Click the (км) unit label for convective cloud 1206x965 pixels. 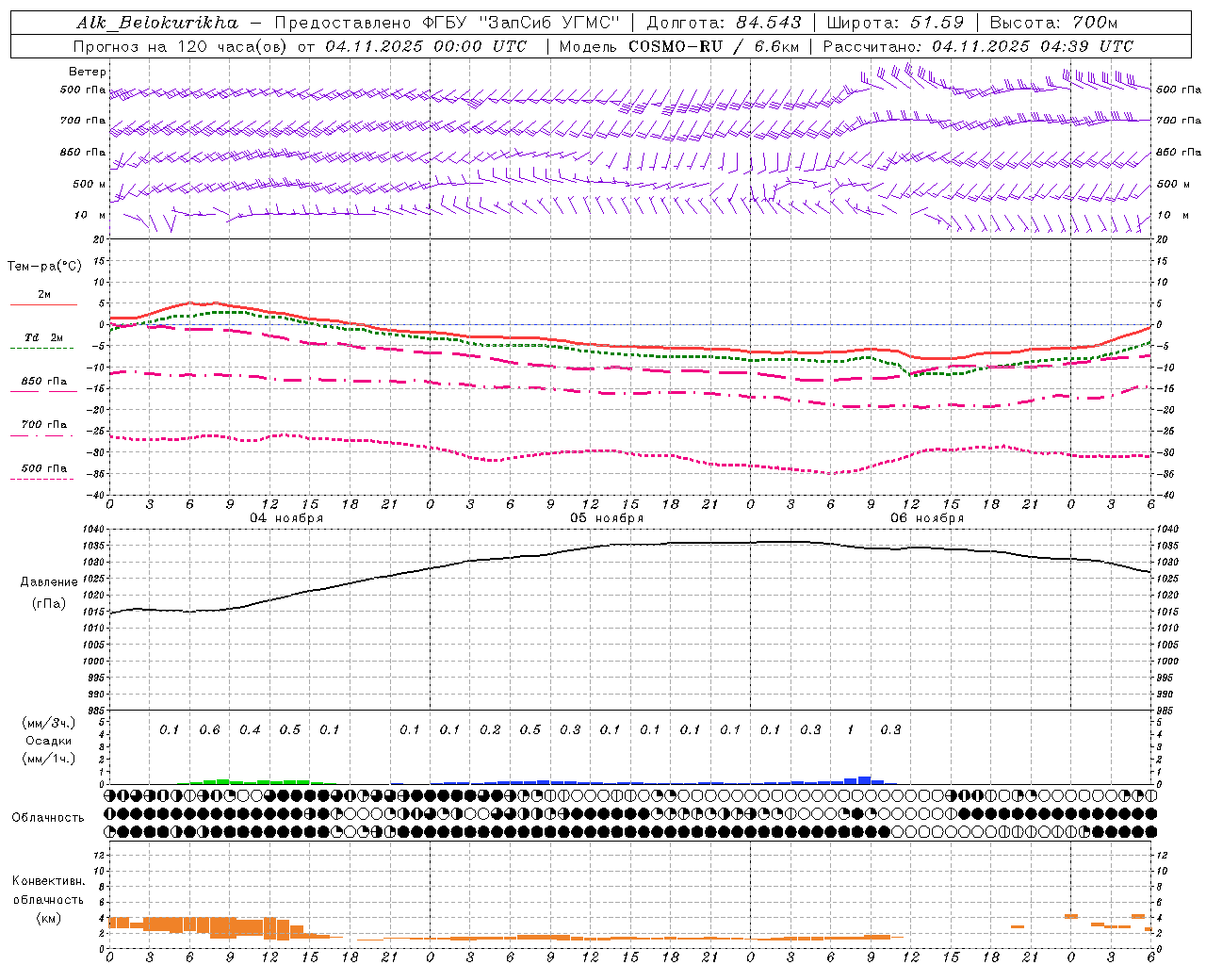click(x=48, y=918)
